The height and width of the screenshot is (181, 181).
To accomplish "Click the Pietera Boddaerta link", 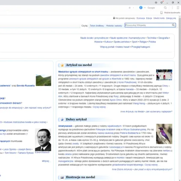I will pos(129,133).
